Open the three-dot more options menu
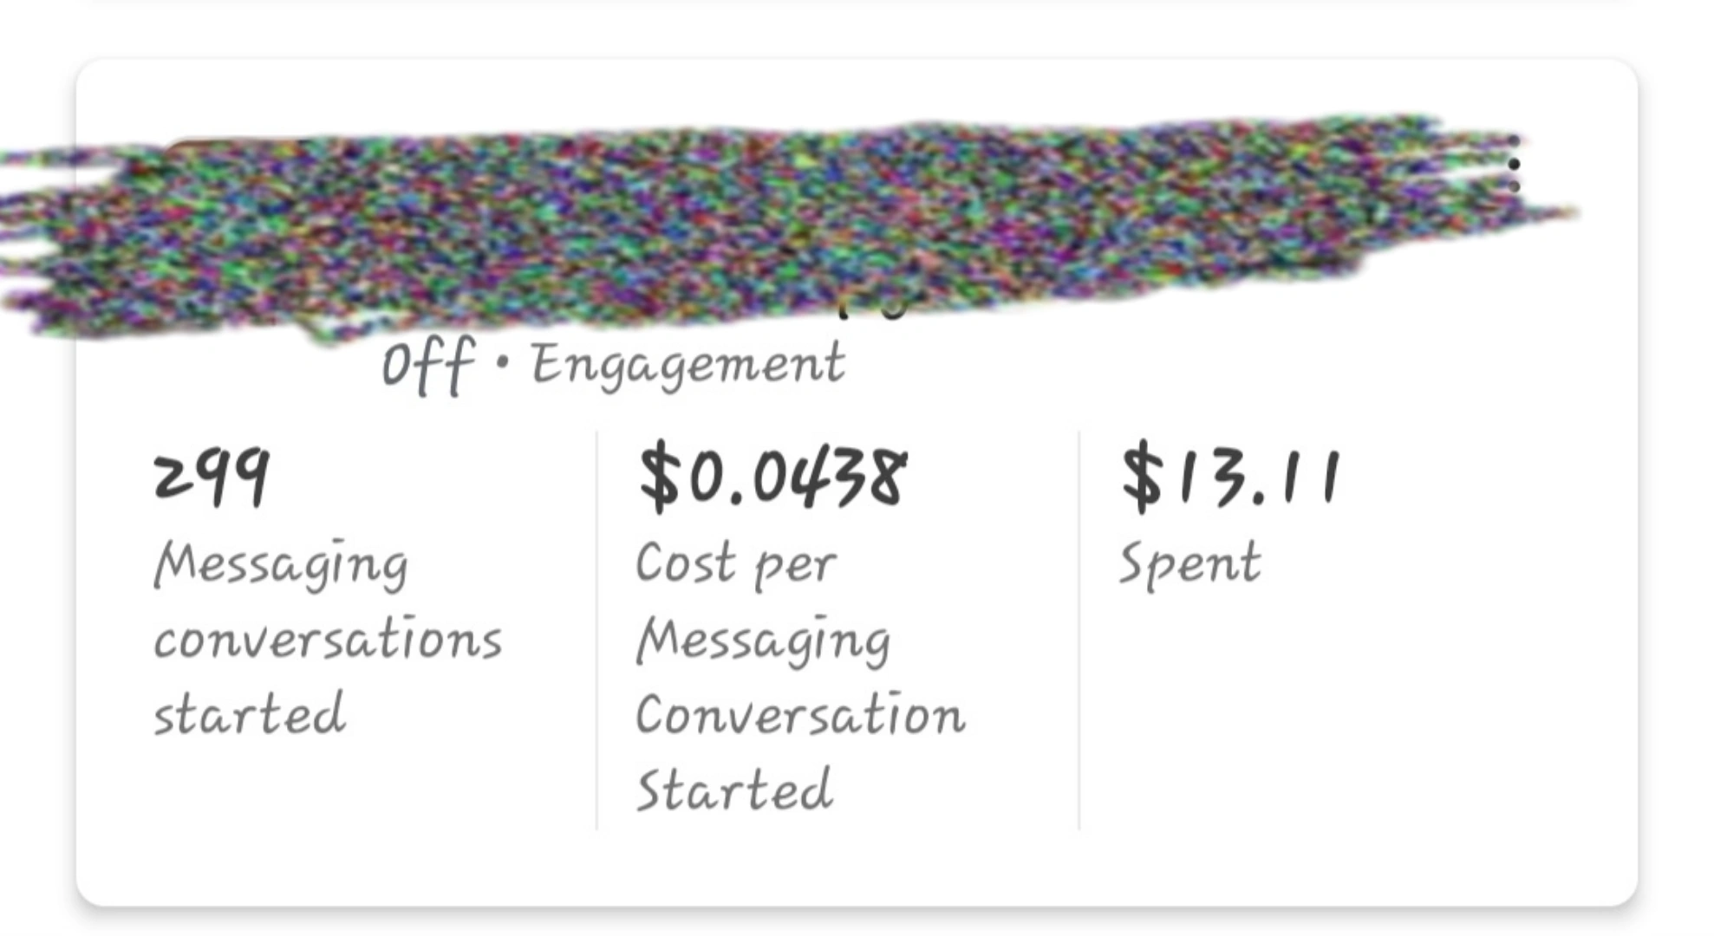The image size is (1714, 936). coord(1513,164)
